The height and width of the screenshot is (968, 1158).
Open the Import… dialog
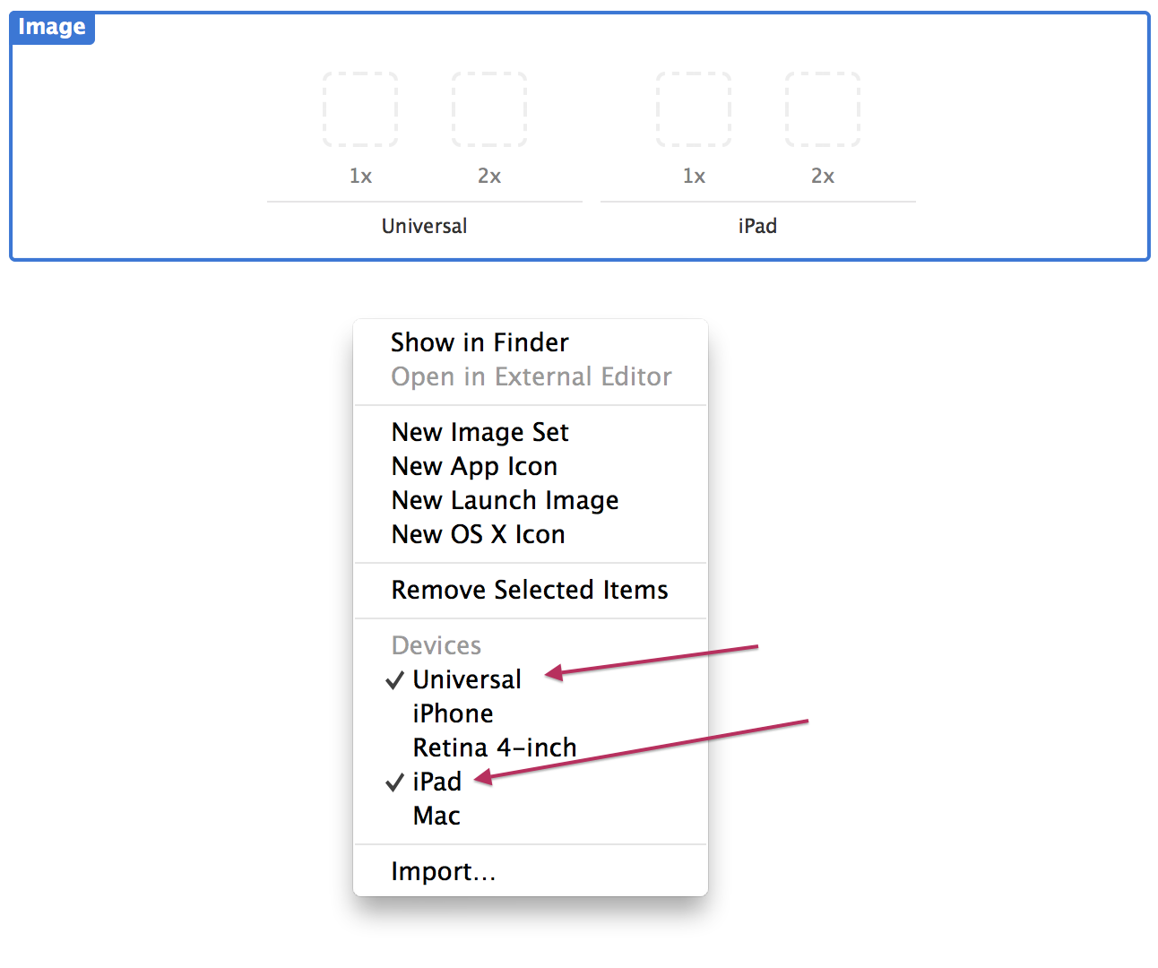443,871
